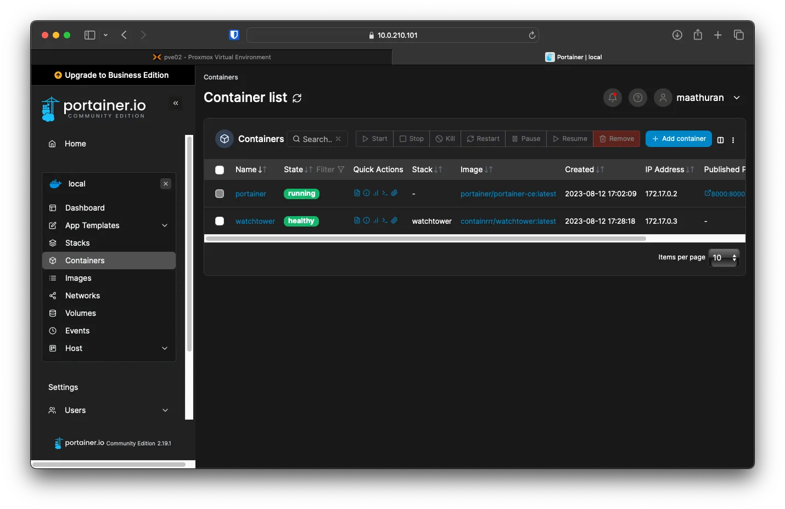Click attach icon for portainer container

click(x=394, y=193)
